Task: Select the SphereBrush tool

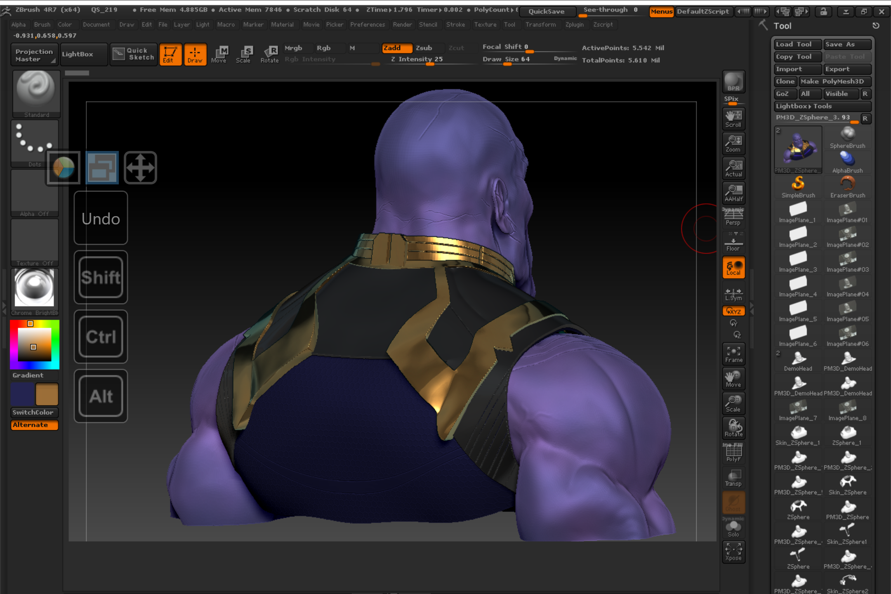Action: tap(847, 138)
